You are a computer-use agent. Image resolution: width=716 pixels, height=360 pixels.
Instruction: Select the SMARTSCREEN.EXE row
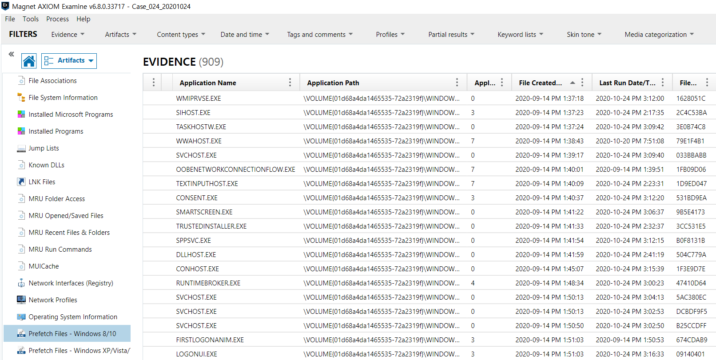(429, 212)
